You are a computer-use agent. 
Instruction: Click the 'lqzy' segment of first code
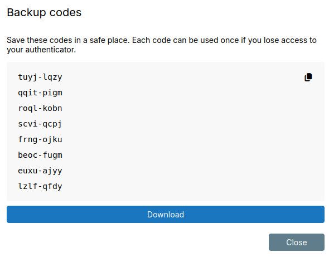tap(52, 77)
